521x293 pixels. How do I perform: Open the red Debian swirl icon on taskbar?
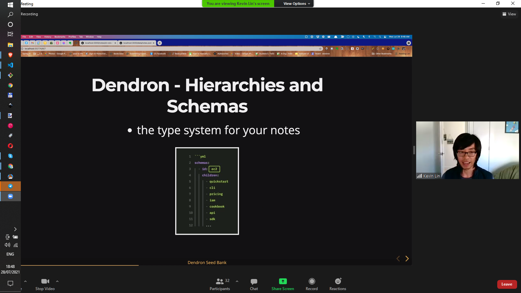click(10, 126)
